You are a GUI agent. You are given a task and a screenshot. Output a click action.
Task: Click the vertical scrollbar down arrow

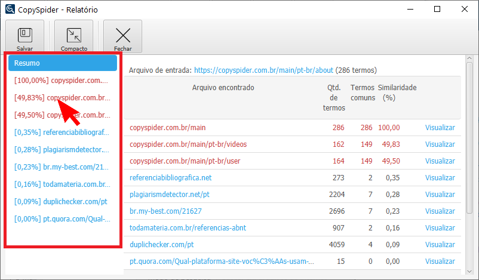[x=469, y=271]
